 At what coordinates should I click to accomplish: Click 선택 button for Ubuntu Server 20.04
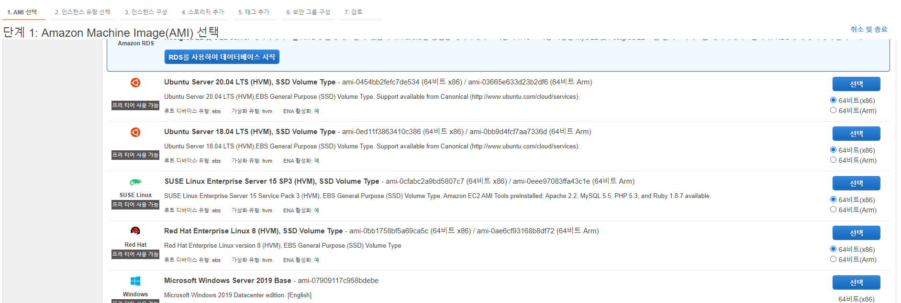point(856,84)
